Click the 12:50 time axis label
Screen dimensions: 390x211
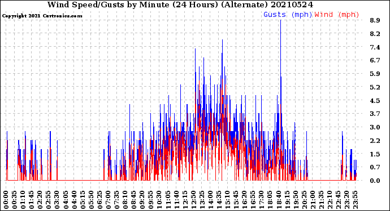point(193,200)
